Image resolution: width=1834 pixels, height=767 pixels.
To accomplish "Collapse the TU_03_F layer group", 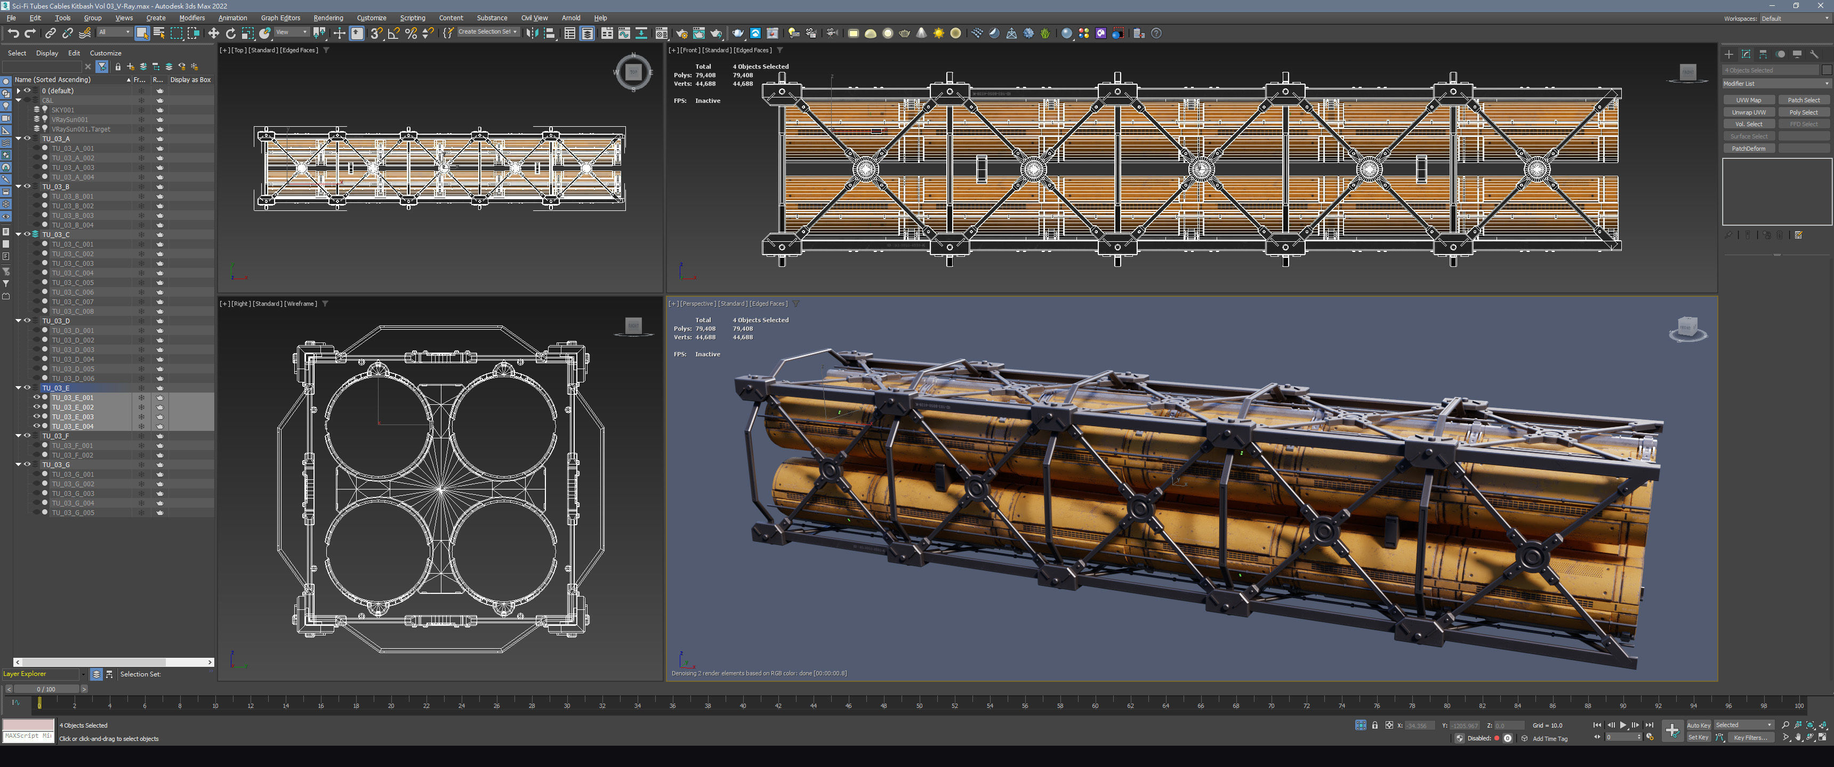I will pyautogui.click(x=19, y=436).
